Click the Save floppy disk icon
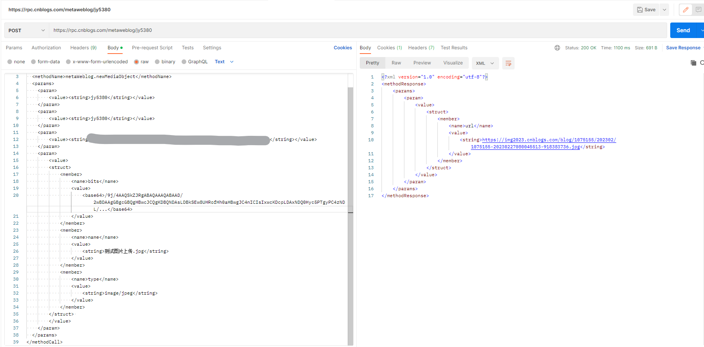 (640, 10)
